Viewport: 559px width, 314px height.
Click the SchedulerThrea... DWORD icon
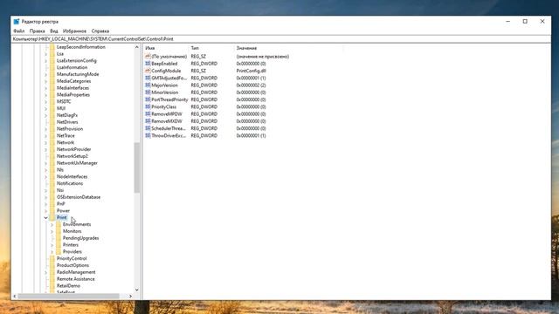point(148,128)
